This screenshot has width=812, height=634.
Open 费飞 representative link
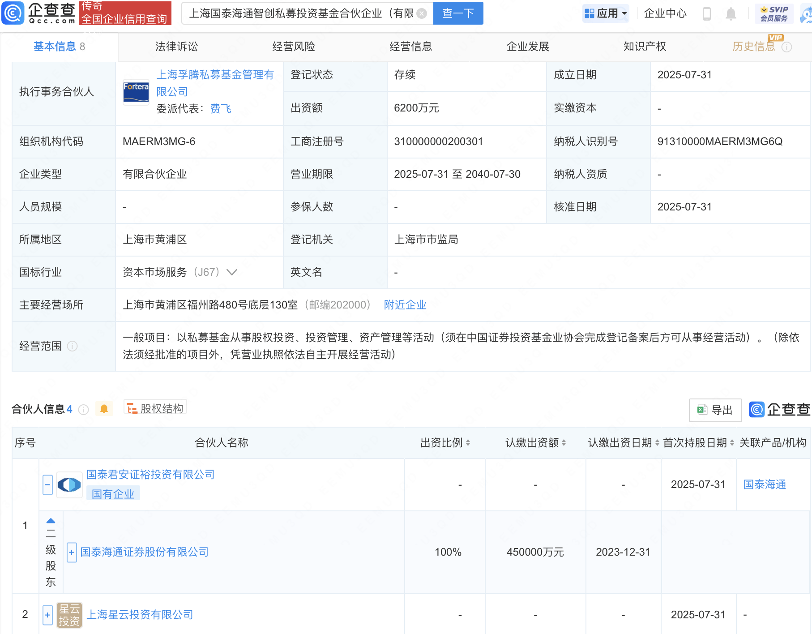tap(221, 109)
